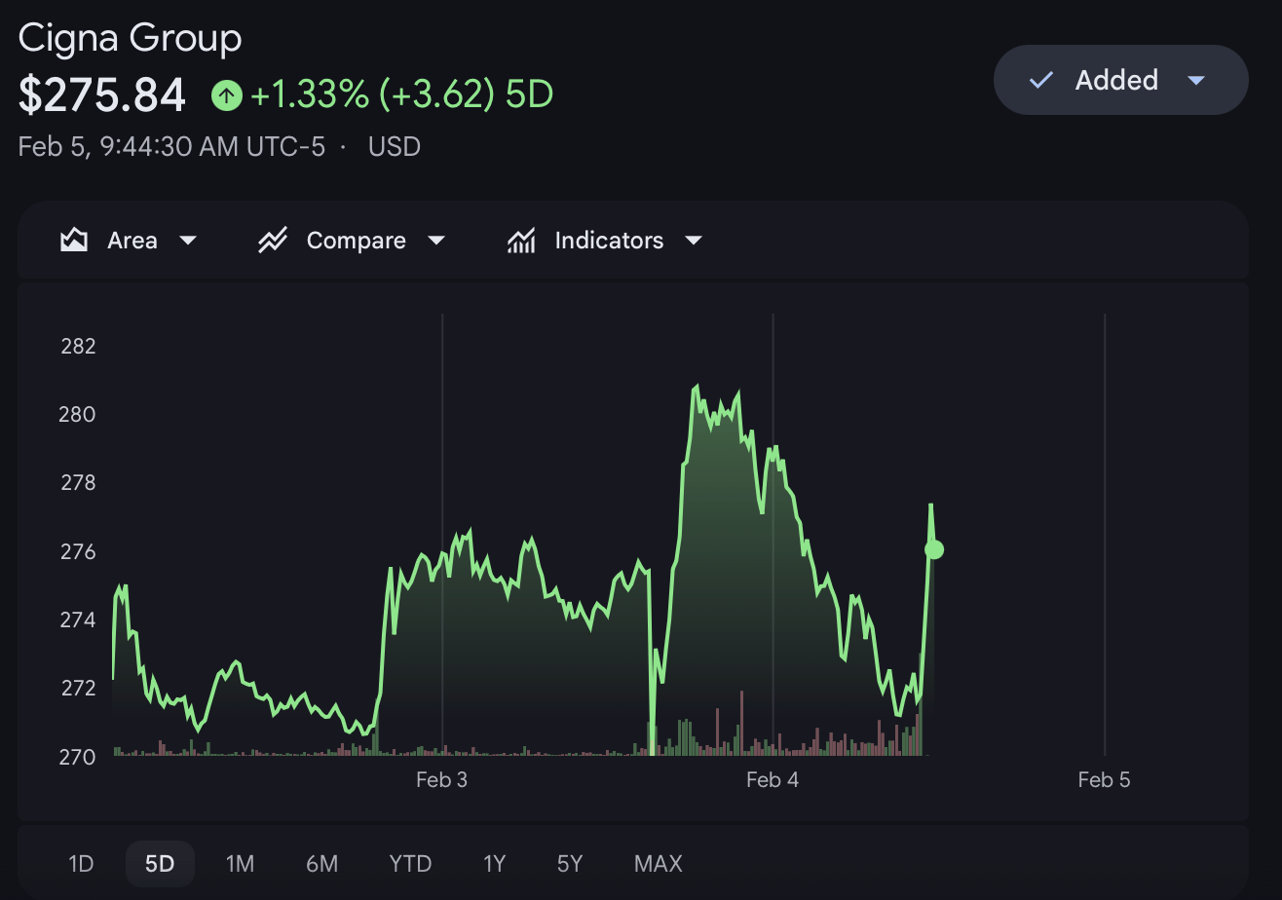The width and height of the screenshot is (1282, 900).
Task: Expand the Indicators dropdown arrow
Action: 694,241
